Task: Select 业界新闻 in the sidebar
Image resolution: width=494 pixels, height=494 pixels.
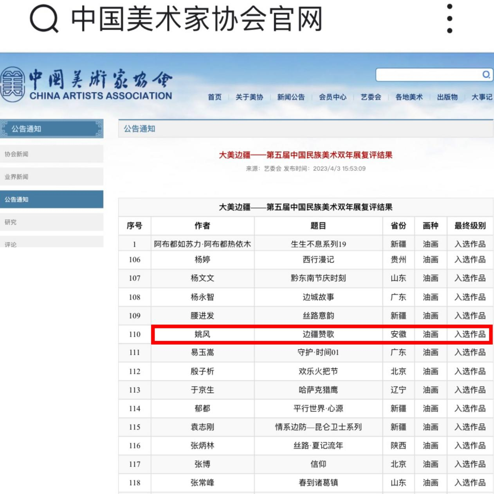Action: (x=52, y=177)
